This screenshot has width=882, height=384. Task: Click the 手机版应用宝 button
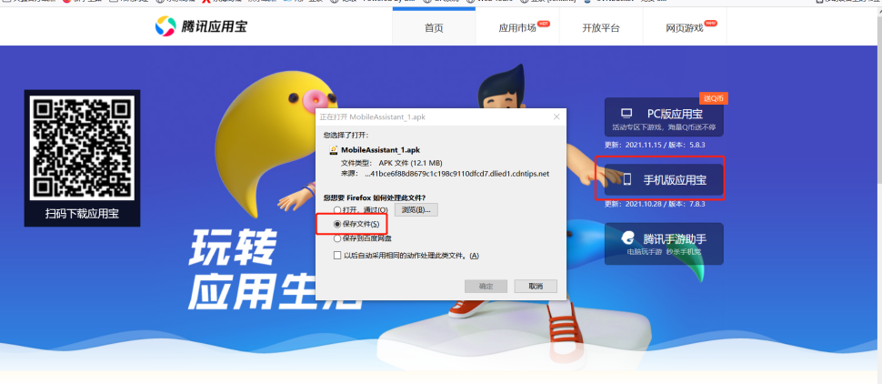(x=664, y=180)
